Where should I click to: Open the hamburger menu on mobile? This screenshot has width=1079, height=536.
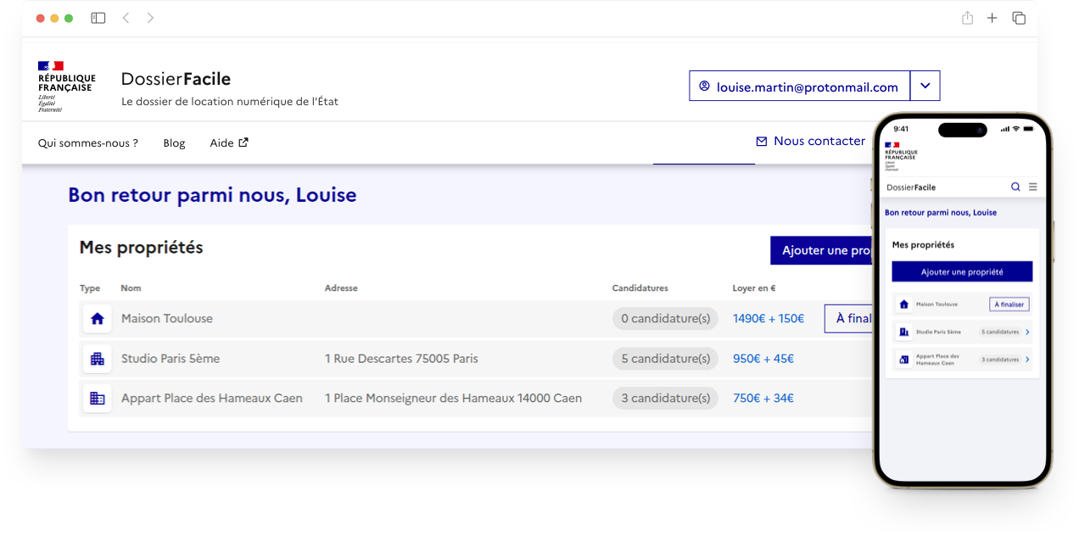pos(1032,187)
